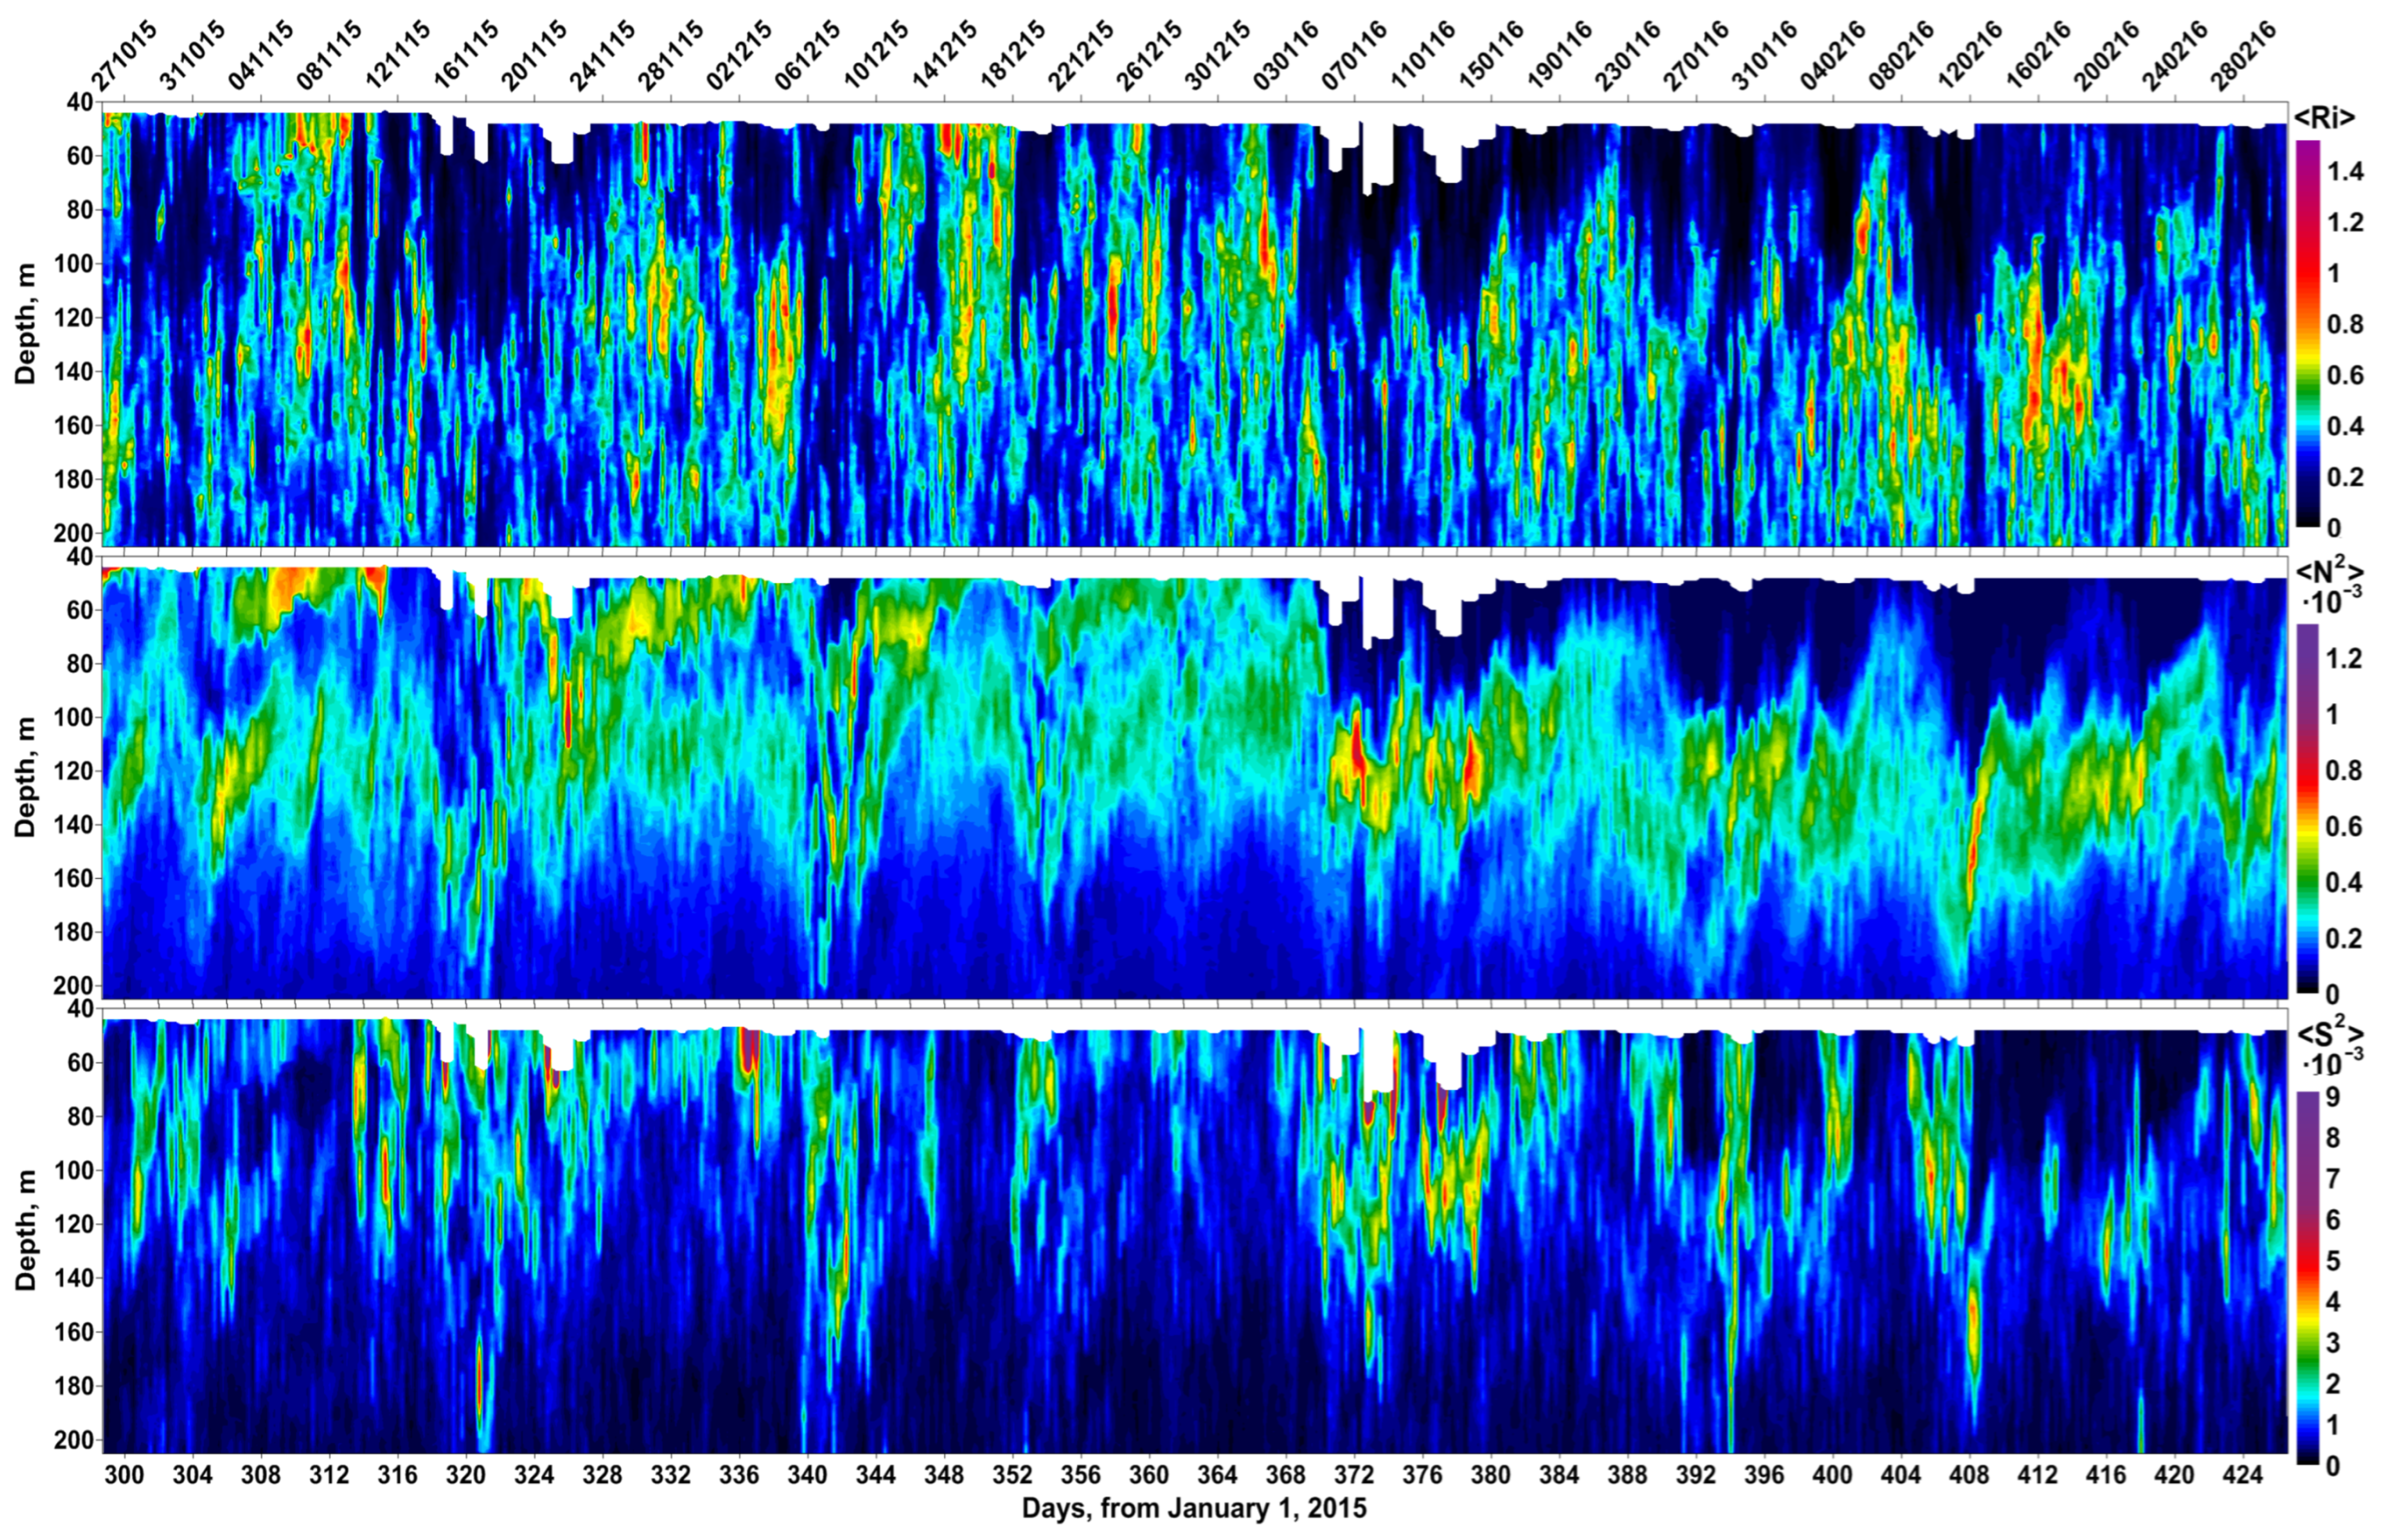This screenshot has height=1540, width=2388.
Task: Click the 271015 date label at top
Action: 125,57
